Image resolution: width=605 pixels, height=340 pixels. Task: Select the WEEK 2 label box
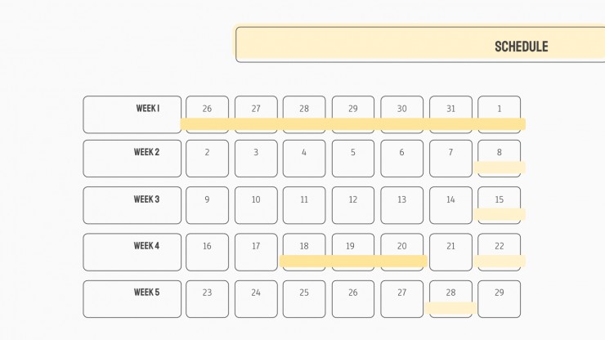132,159
